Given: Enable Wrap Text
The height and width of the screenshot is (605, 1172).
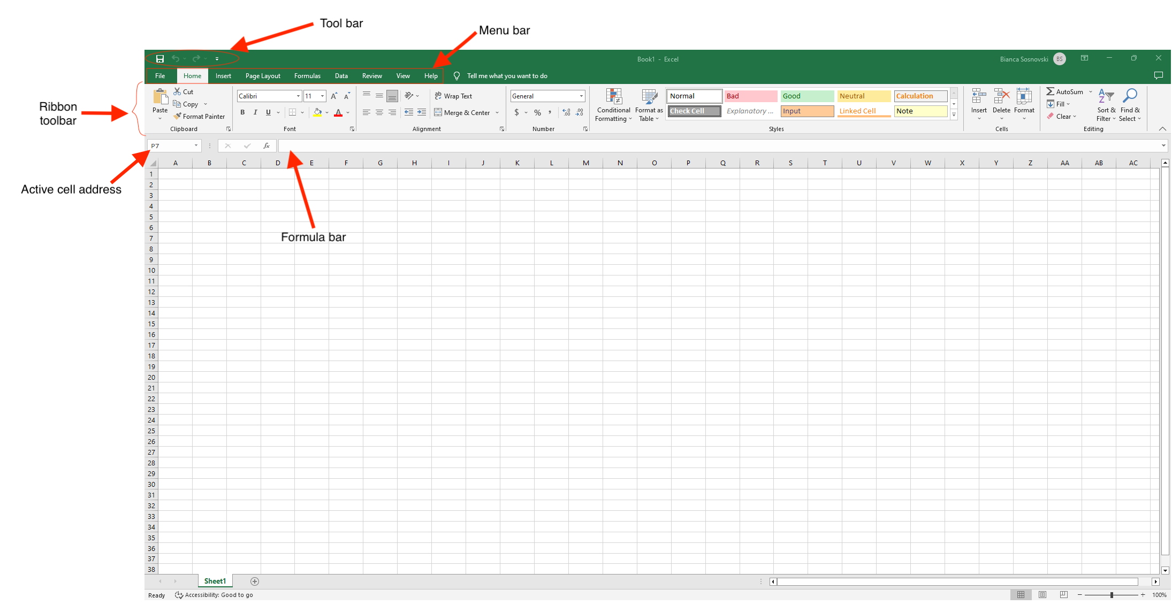Looking at the screenshot, I should tap(454, 96).
